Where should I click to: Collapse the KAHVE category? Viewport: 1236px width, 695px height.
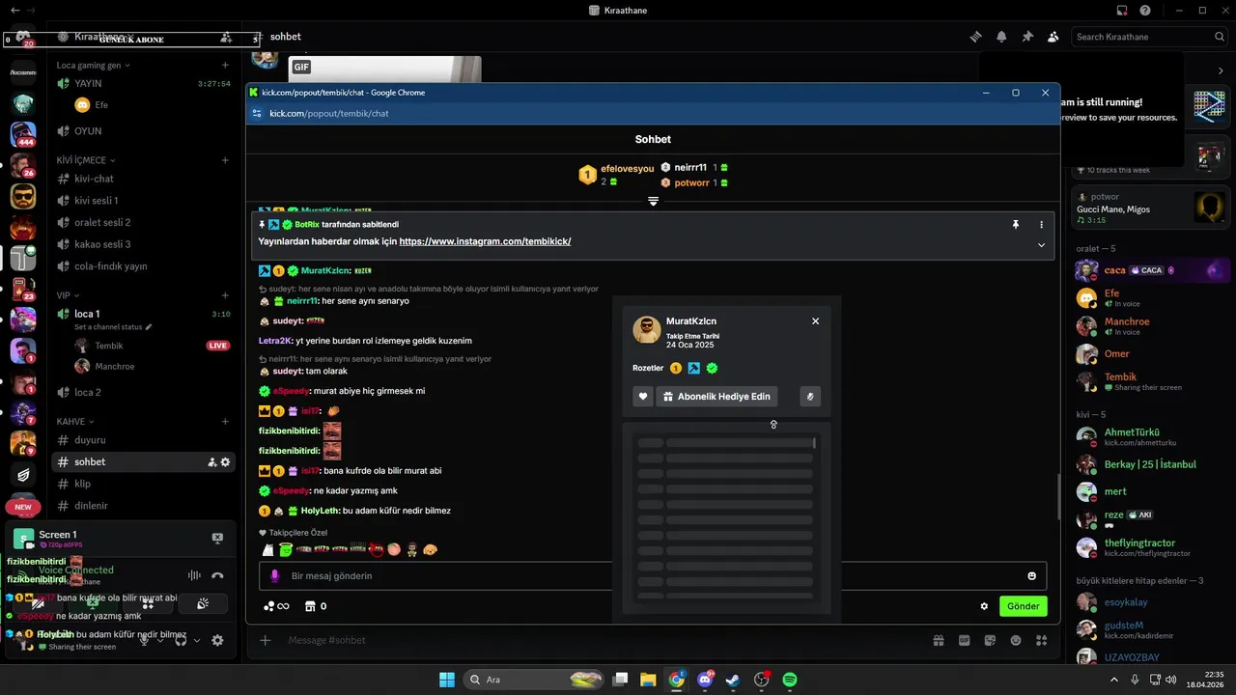point(75,422)
